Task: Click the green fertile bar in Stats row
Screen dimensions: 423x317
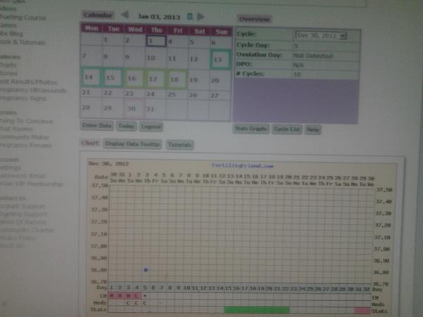Action: (256, 309)
